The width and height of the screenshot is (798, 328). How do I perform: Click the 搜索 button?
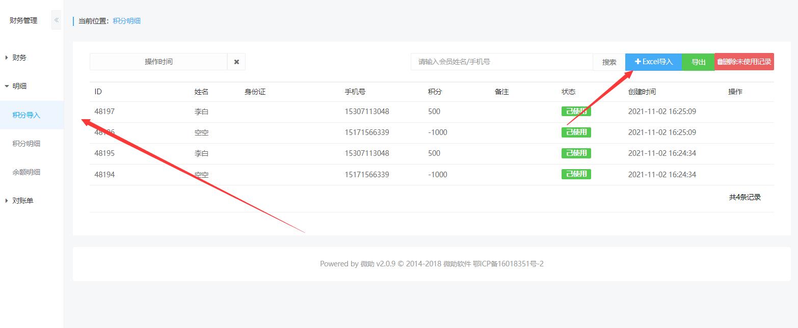[x=609, y=62]
